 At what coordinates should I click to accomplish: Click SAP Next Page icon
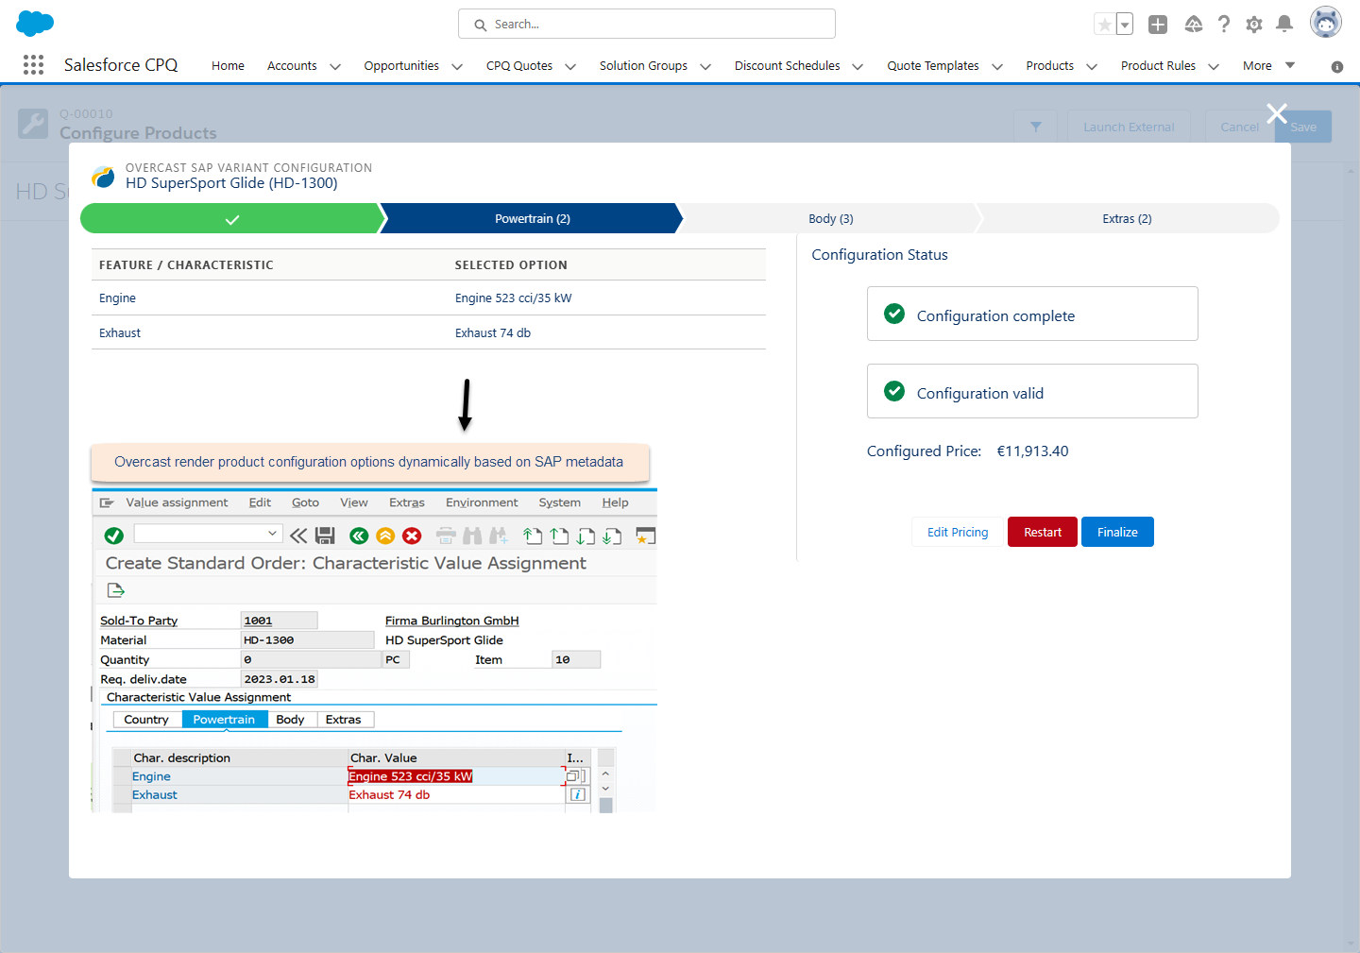(586, 536)
